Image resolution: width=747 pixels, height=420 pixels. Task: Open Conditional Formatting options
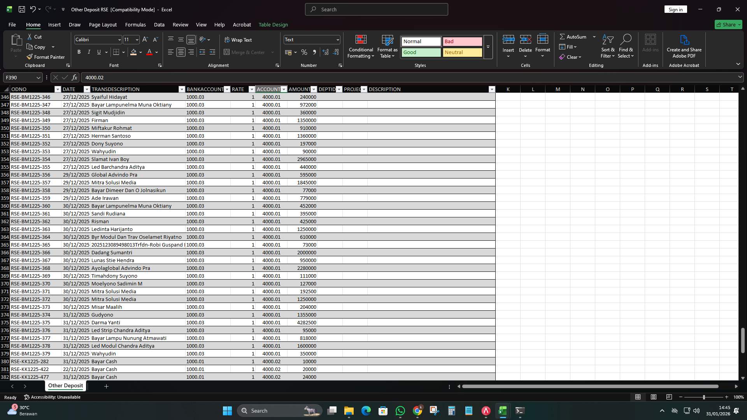click(x=361, y=47)
